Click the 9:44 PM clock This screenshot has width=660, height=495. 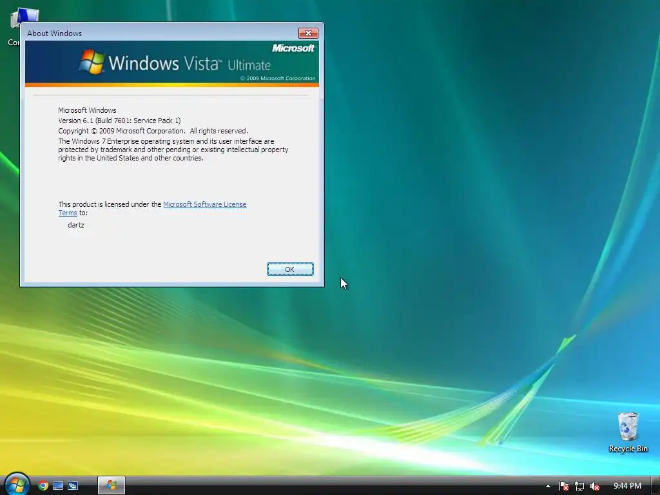(x=627, y=486)
